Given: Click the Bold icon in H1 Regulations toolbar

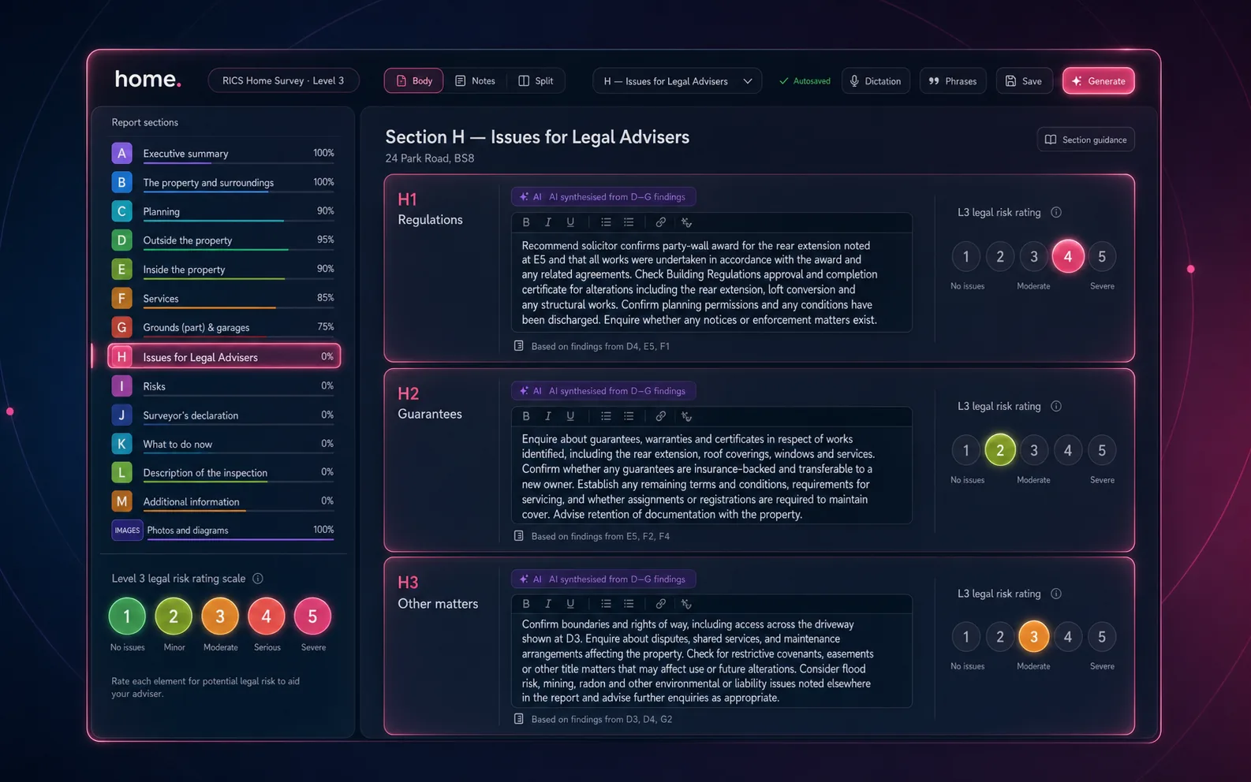Looking at the screenshot, I should pyautogui.click(x=526, y=222).
